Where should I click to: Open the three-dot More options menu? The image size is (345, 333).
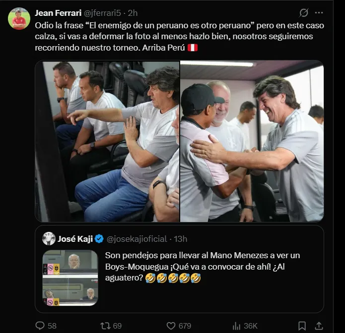(x=319, y=12)
